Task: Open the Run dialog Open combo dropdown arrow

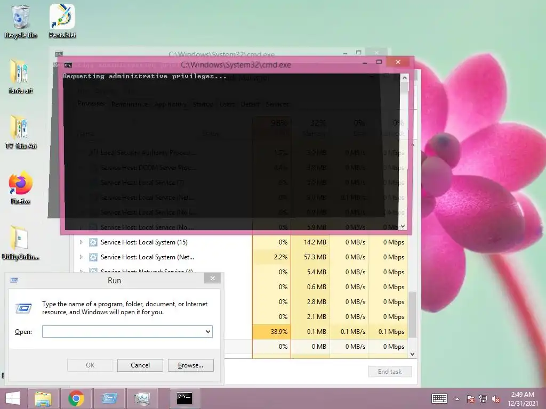Action: click(x=208, y=331)
